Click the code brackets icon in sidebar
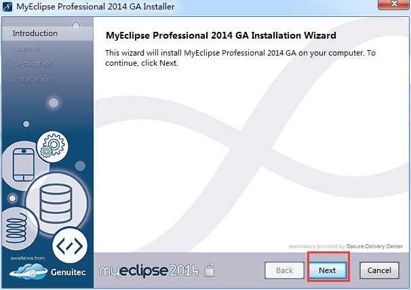 point(70,246)
